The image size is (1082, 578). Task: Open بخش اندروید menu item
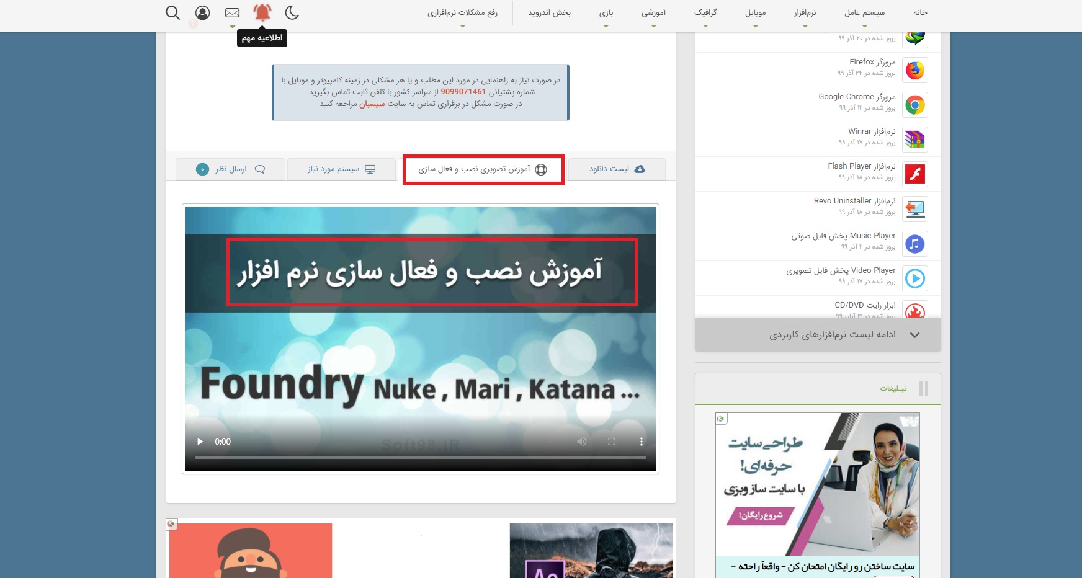tap(549, 12)
